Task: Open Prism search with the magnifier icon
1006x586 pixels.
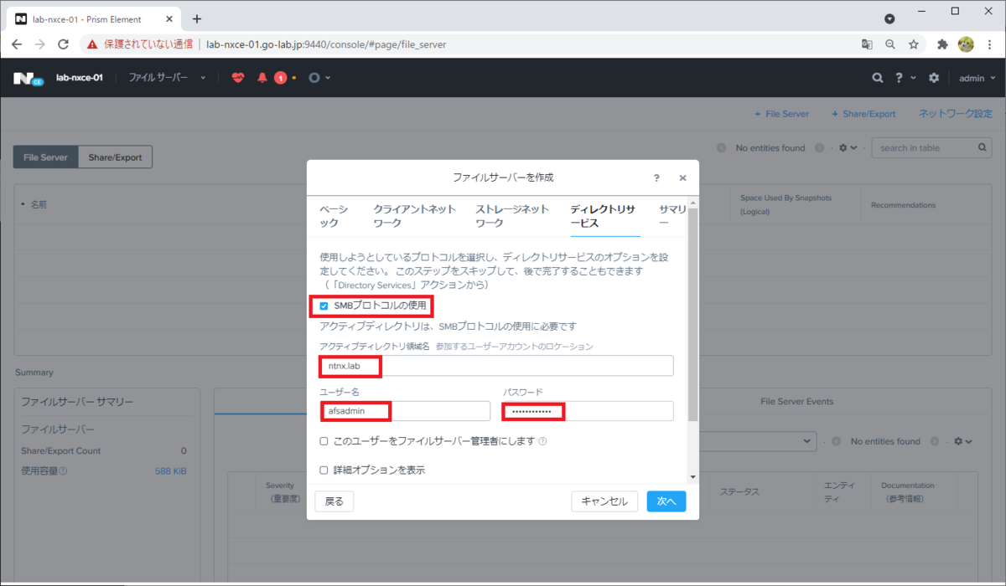Action: tap(877, 77)
